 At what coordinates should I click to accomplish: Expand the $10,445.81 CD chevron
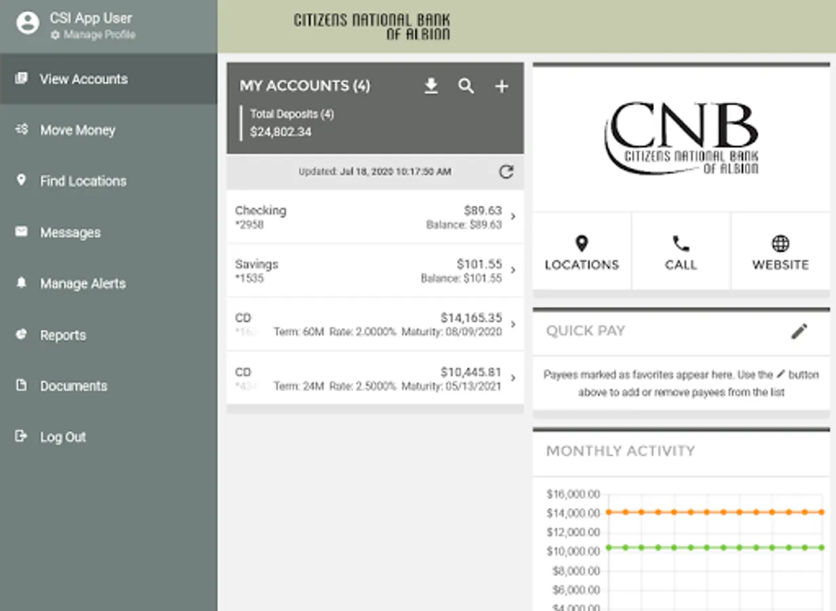coord(513,377)
